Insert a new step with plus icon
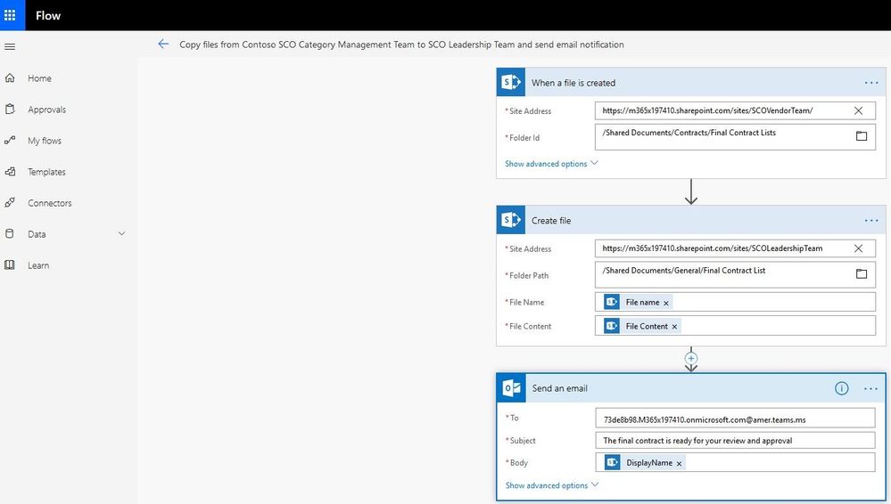The width and height of the screenshot is (891, 504). click(691, 358)
